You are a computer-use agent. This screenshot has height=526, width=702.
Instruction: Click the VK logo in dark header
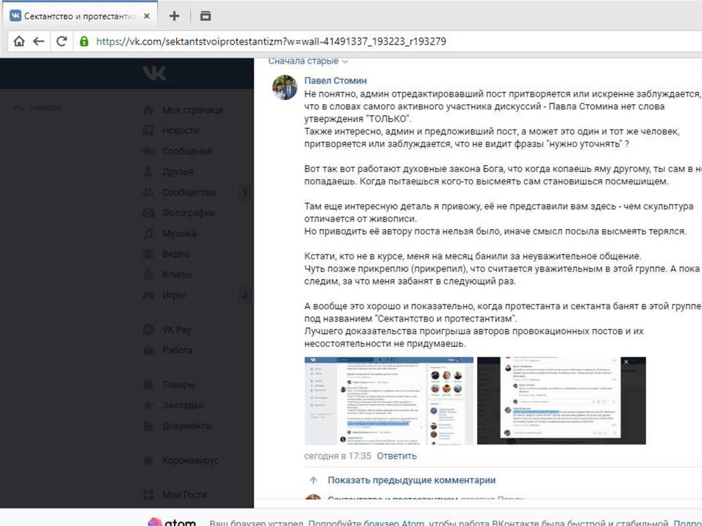coord(154,73)
